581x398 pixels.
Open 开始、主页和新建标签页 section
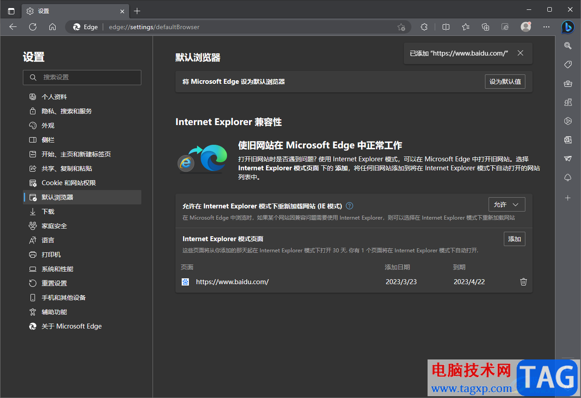(82, 154)
